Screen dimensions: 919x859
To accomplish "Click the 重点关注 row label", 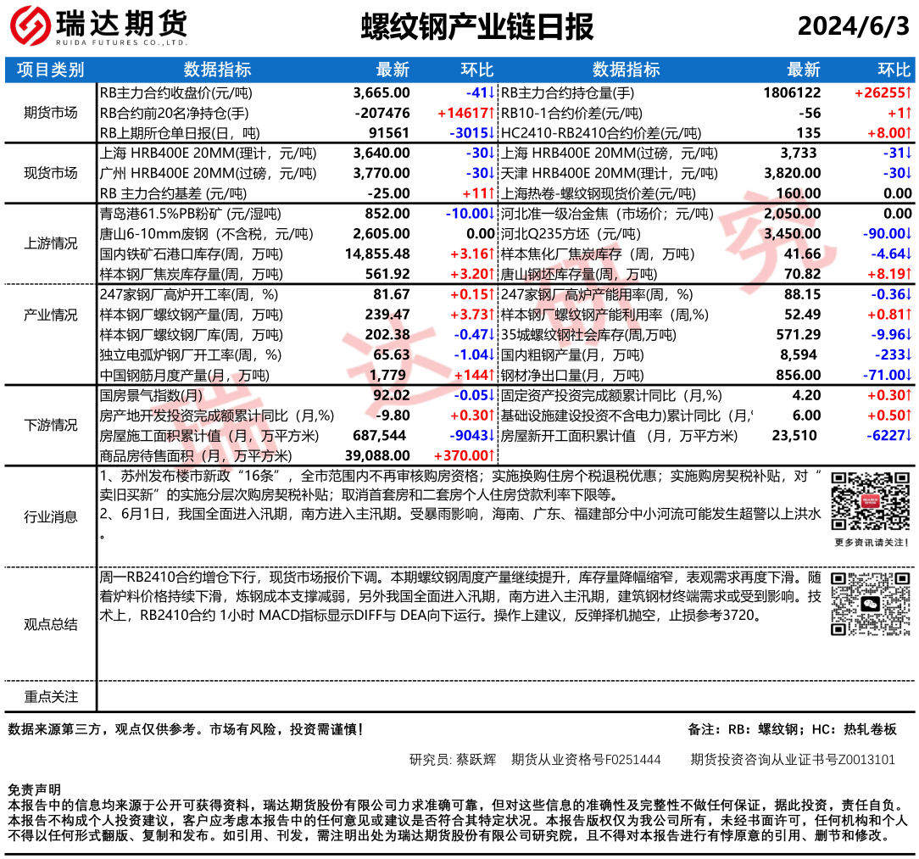I will [51, 696].
